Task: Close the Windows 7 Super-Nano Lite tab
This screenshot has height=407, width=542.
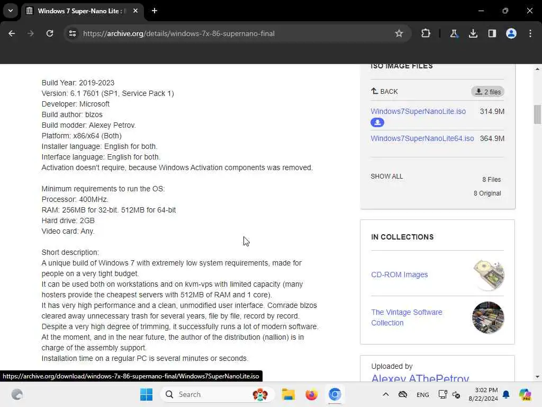Action: (135, 11)
